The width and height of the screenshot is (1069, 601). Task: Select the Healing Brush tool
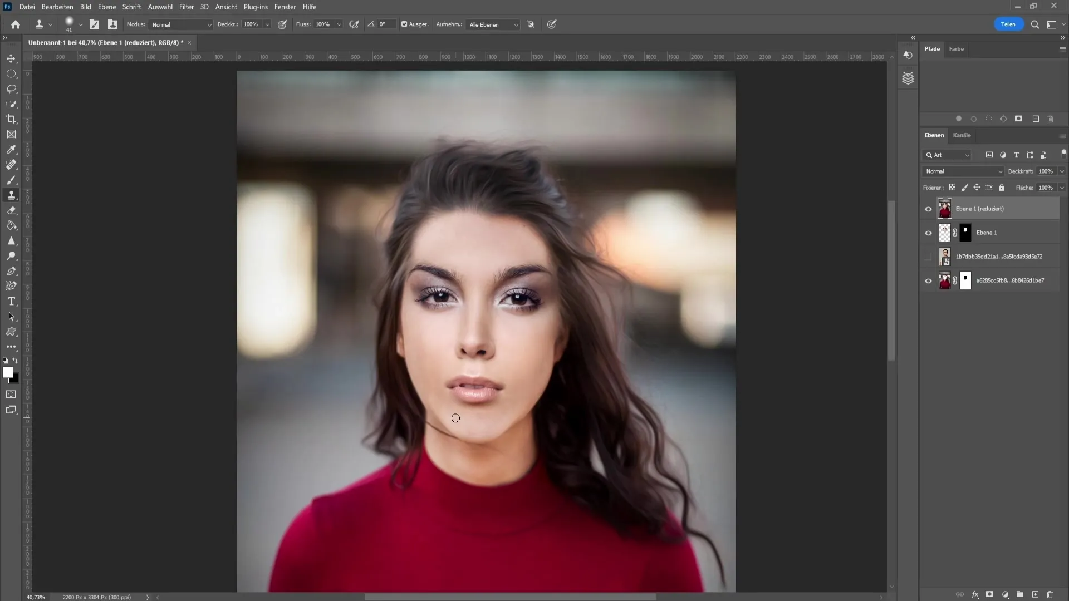pos(11,165)
